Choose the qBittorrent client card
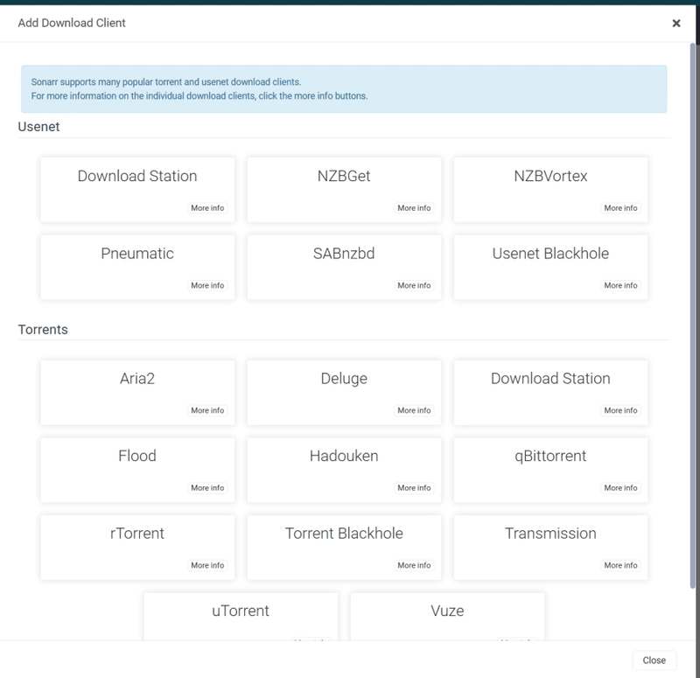This screenshot has width=700, height=678. pos(551,470)
